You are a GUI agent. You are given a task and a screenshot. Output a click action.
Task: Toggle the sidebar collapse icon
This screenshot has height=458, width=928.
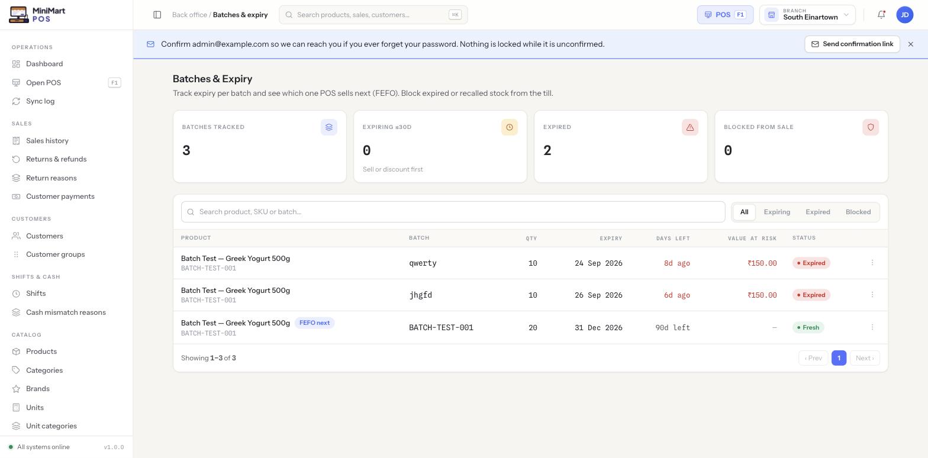point(157,15)
